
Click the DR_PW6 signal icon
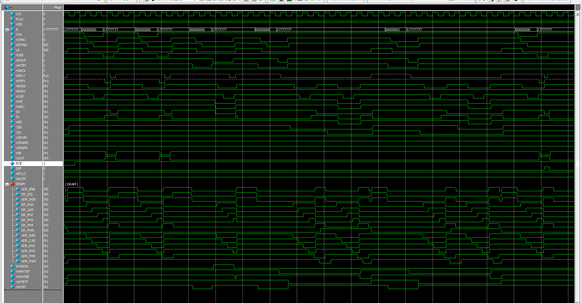pyautogui.click(x=18, y=230)
